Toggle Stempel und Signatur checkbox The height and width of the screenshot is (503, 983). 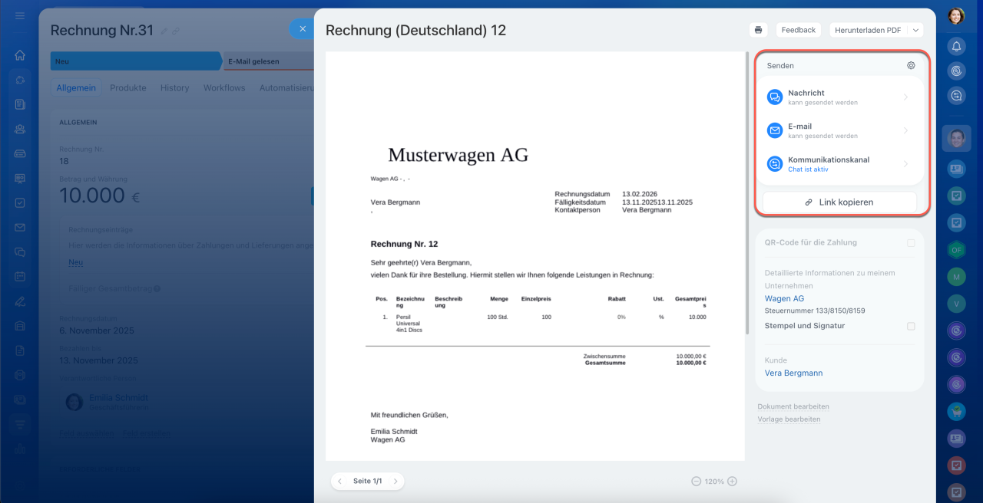click(x=911, y=326)
